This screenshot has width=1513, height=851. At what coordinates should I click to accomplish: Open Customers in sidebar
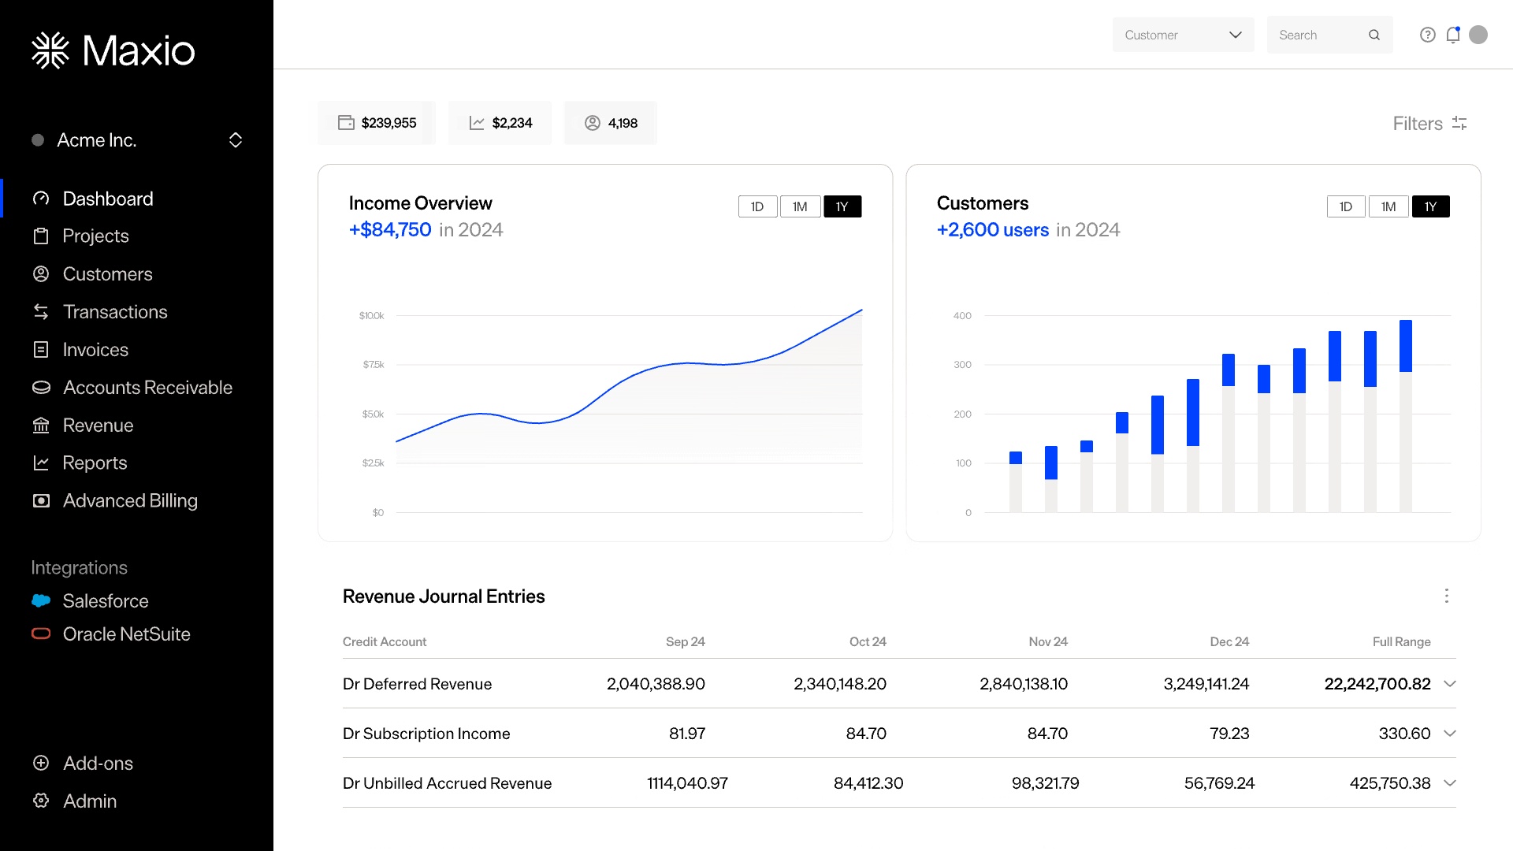[107, 274]
